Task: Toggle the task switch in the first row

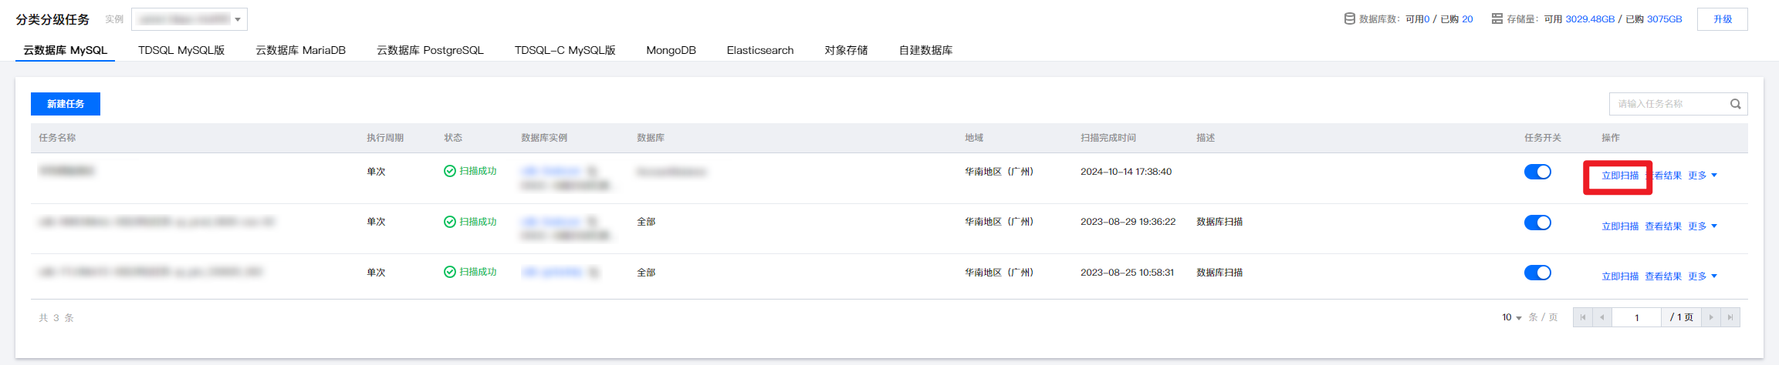Action: pos(1537,172)
